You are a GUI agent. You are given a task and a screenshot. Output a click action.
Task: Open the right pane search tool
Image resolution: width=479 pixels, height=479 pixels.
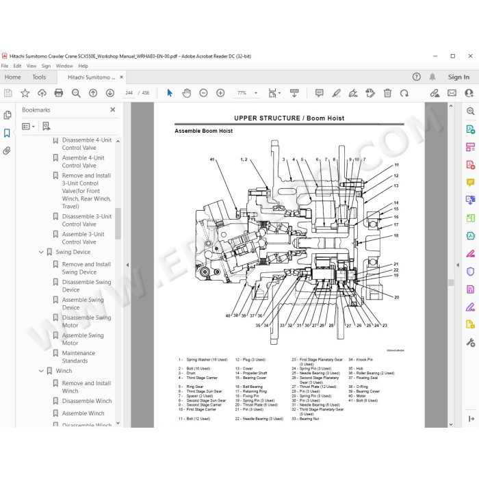[471, 111]
